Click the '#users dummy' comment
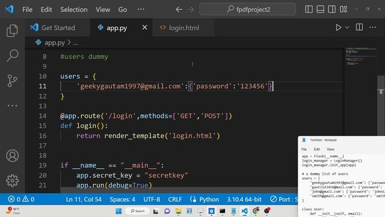Image resolution: width=385 pixels, height=217 pixels. point(84,57)
